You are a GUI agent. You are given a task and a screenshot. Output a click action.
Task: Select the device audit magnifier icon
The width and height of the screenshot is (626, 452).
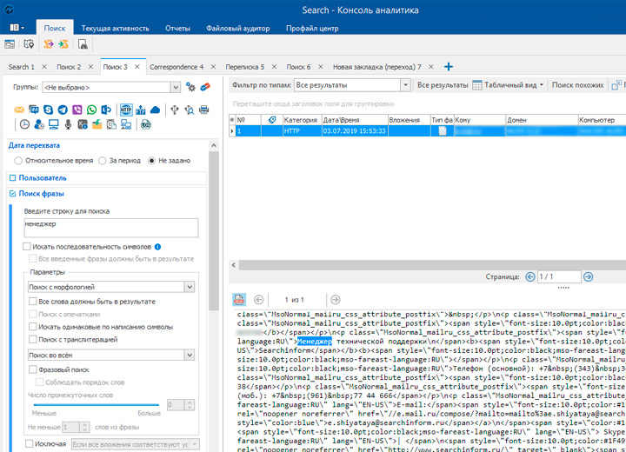pyautogui.click(x=190, y=110)
